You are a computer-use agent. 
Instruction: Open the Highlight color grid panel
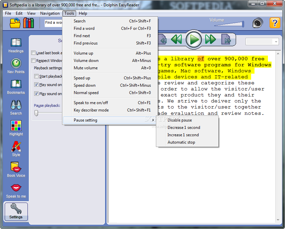[16, 128]
